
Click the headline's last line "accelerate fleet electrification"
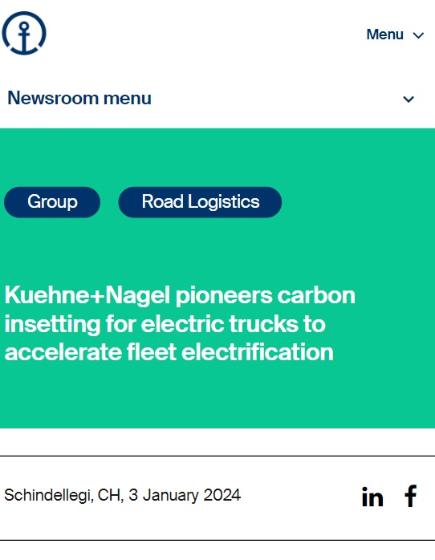(x=169, y=352)
